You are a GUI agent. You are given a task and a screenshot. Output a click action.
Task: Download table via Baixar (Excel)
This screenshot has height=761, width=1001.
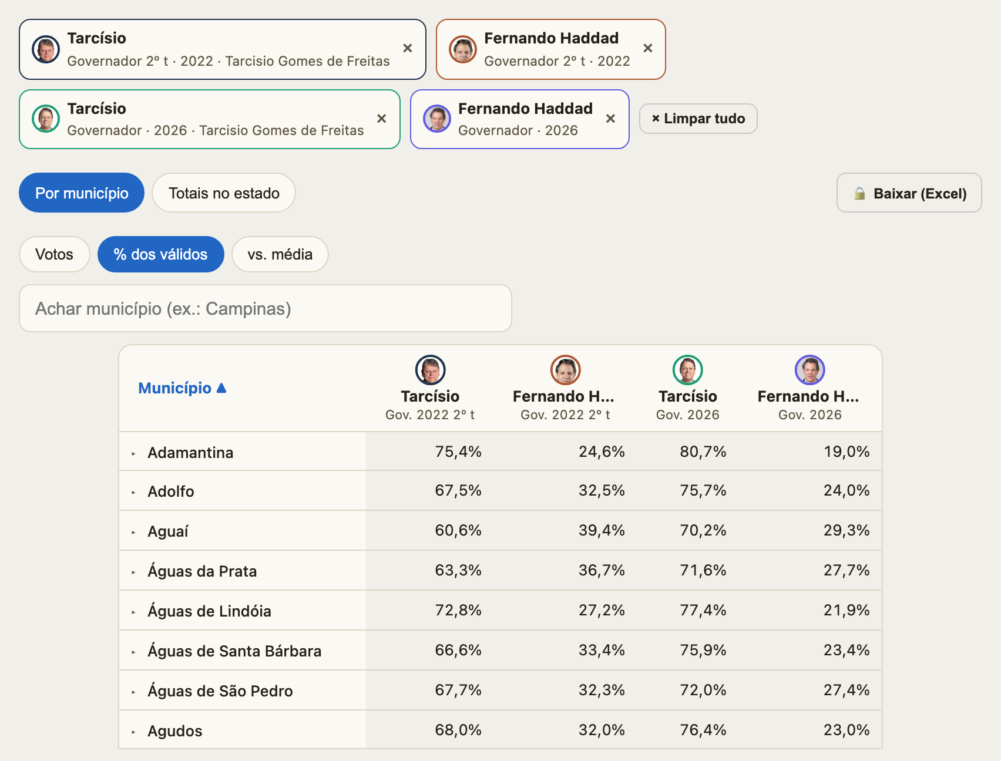(909, 193)
